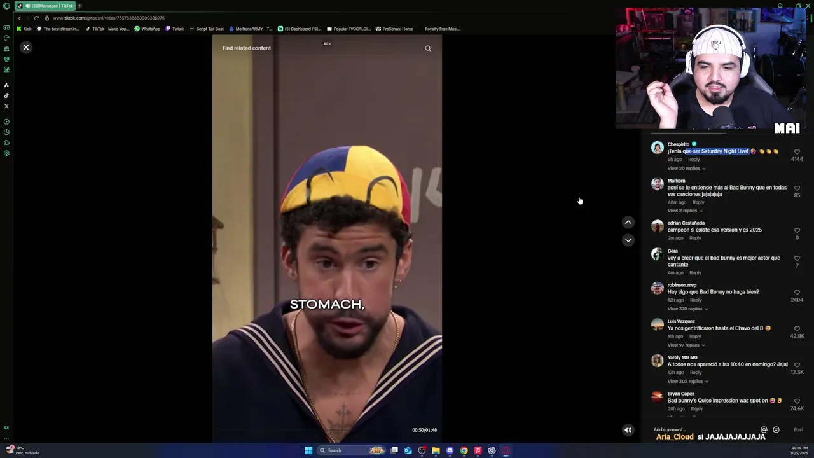This screenshot has width=814, height=458.
Task: Open history clock icon in browser sidebar
Action: 6,132
